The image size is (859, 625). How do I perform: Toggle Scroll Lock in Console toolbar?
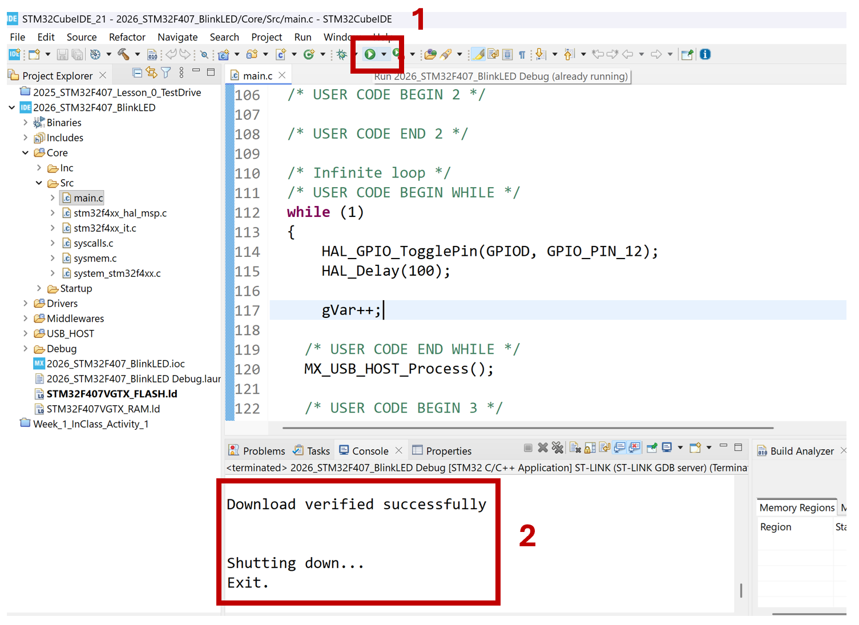tap(590, 447)
